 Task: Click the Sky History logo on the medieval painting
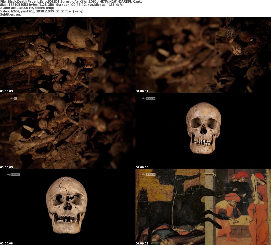pyautogui.click(x=149, y=174)
